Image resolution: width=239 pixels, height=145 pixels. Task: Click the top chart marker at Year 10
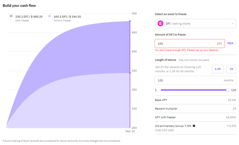[130, 21]
